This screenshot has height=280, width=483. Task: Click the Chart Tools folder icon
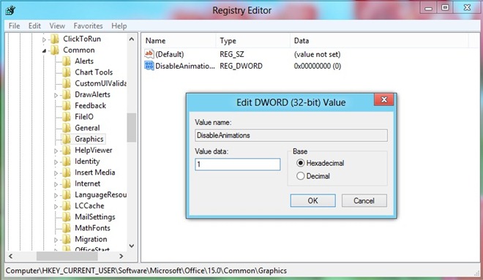pos(67,72)
